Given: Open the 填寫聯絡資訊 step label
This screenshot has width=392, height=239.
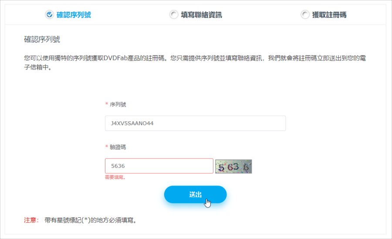Looking at the screenshot, I should click(x=202, y=15).
